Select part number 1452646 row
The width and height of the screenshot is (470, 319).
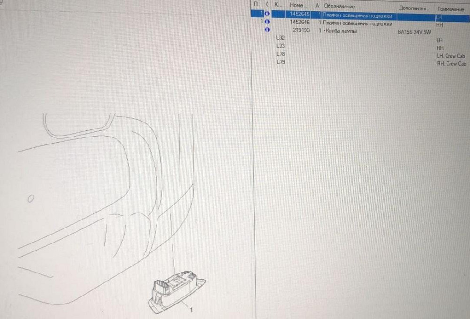point(300,23)
